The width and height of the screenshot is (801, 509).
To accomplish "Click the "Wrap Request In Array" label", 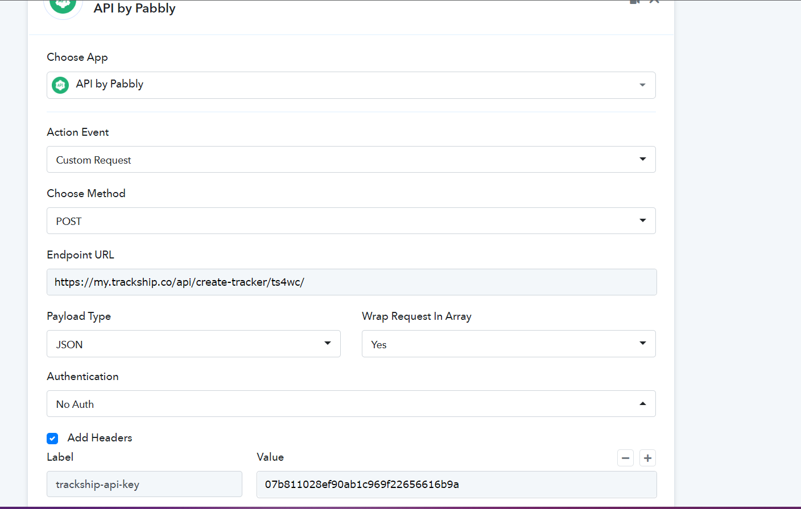I will (x=416, y=316).
